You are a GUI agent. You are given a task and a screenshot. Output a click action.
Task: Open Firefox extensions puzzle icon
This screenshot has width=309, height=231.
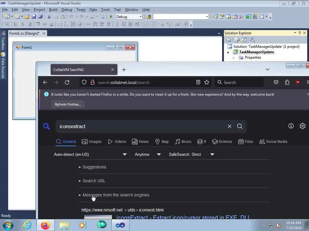(287, 82)
